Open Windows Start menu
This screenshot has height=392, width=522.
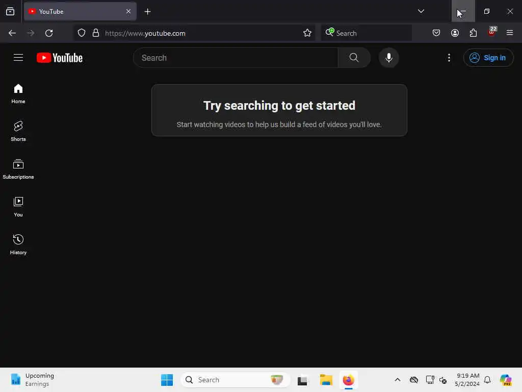pyautogui.click(x=167, y=380)
